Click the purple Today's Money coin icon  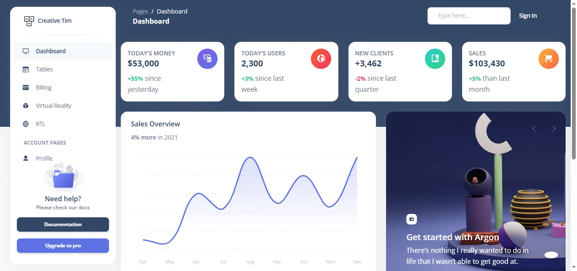point(207,58)
